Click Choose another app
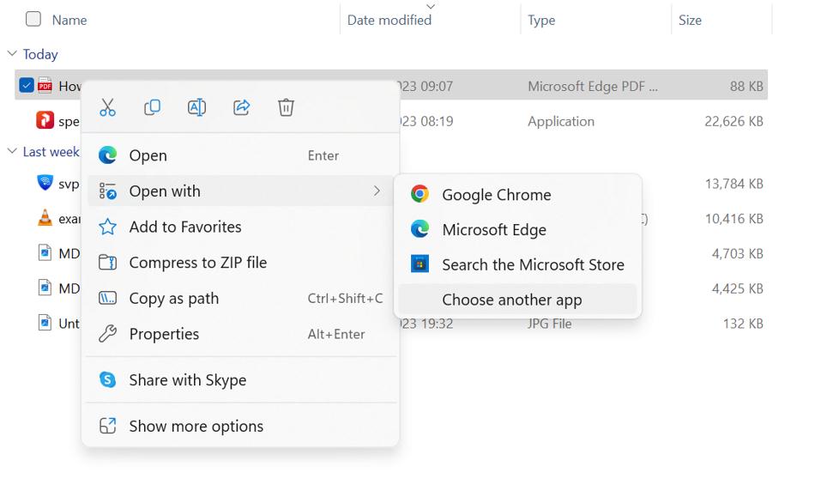This screenshot has height=485, width=821. [x=511, y=300]
